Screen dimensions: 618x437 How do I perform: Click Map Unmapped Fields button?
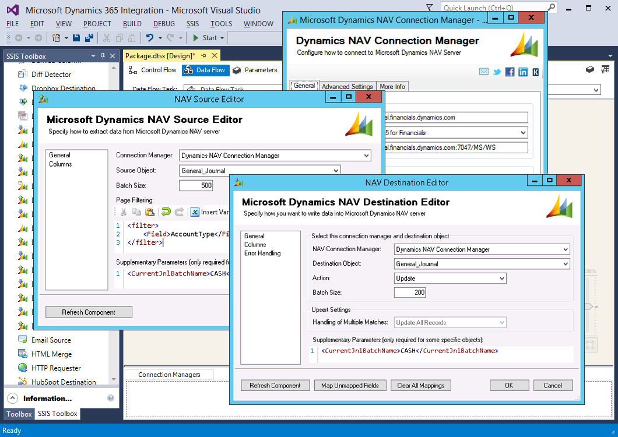[350, 385]
